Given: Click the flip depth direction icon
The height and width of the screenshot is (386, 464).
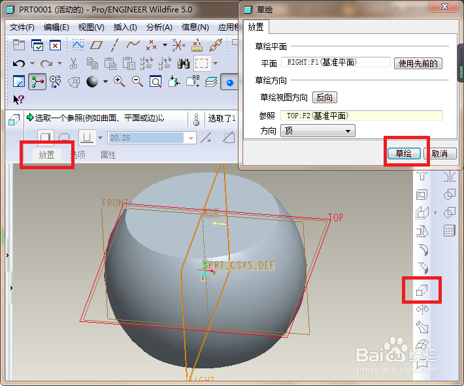Looking at the screenshot, I should [x=206, y=138].
